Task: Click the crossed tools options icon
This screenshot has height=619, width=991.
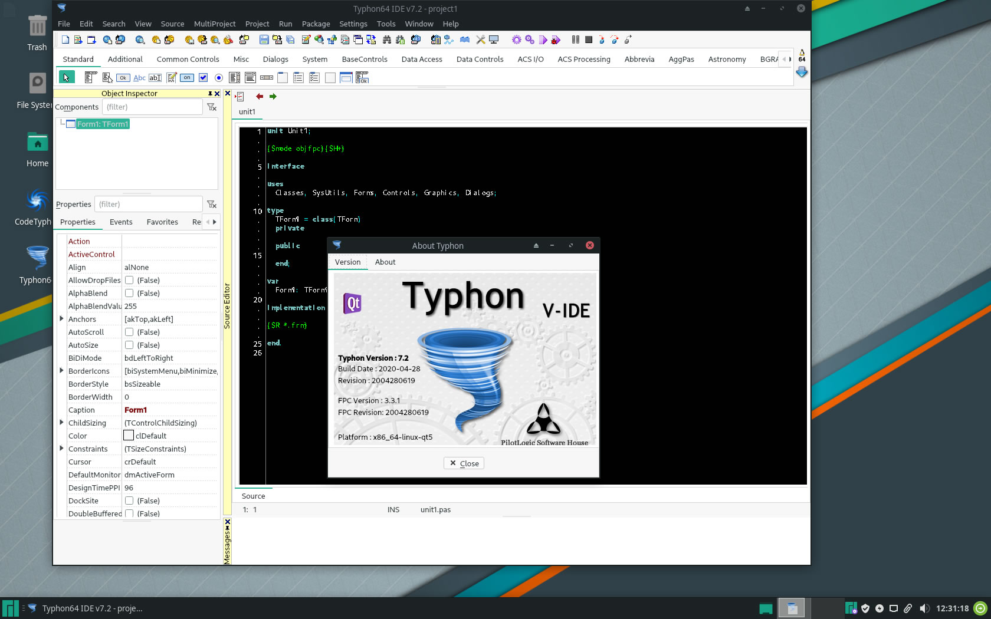Action: pyautogui.click(x=481, y=40)
